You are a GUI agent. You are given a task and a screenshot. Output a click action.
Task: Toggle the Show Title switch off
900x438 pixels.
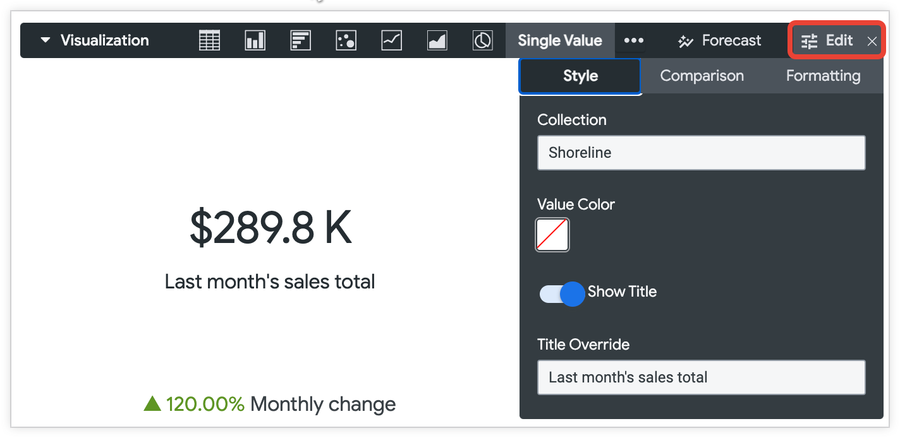(561, 293)
